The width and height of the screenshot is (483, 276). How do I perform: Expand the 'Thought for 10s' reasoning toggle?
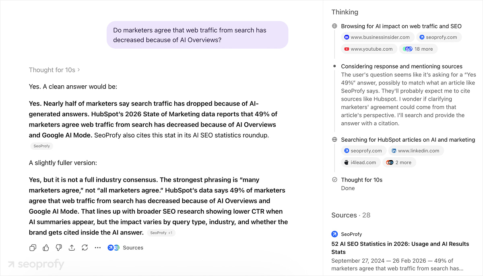coord(54,70)
